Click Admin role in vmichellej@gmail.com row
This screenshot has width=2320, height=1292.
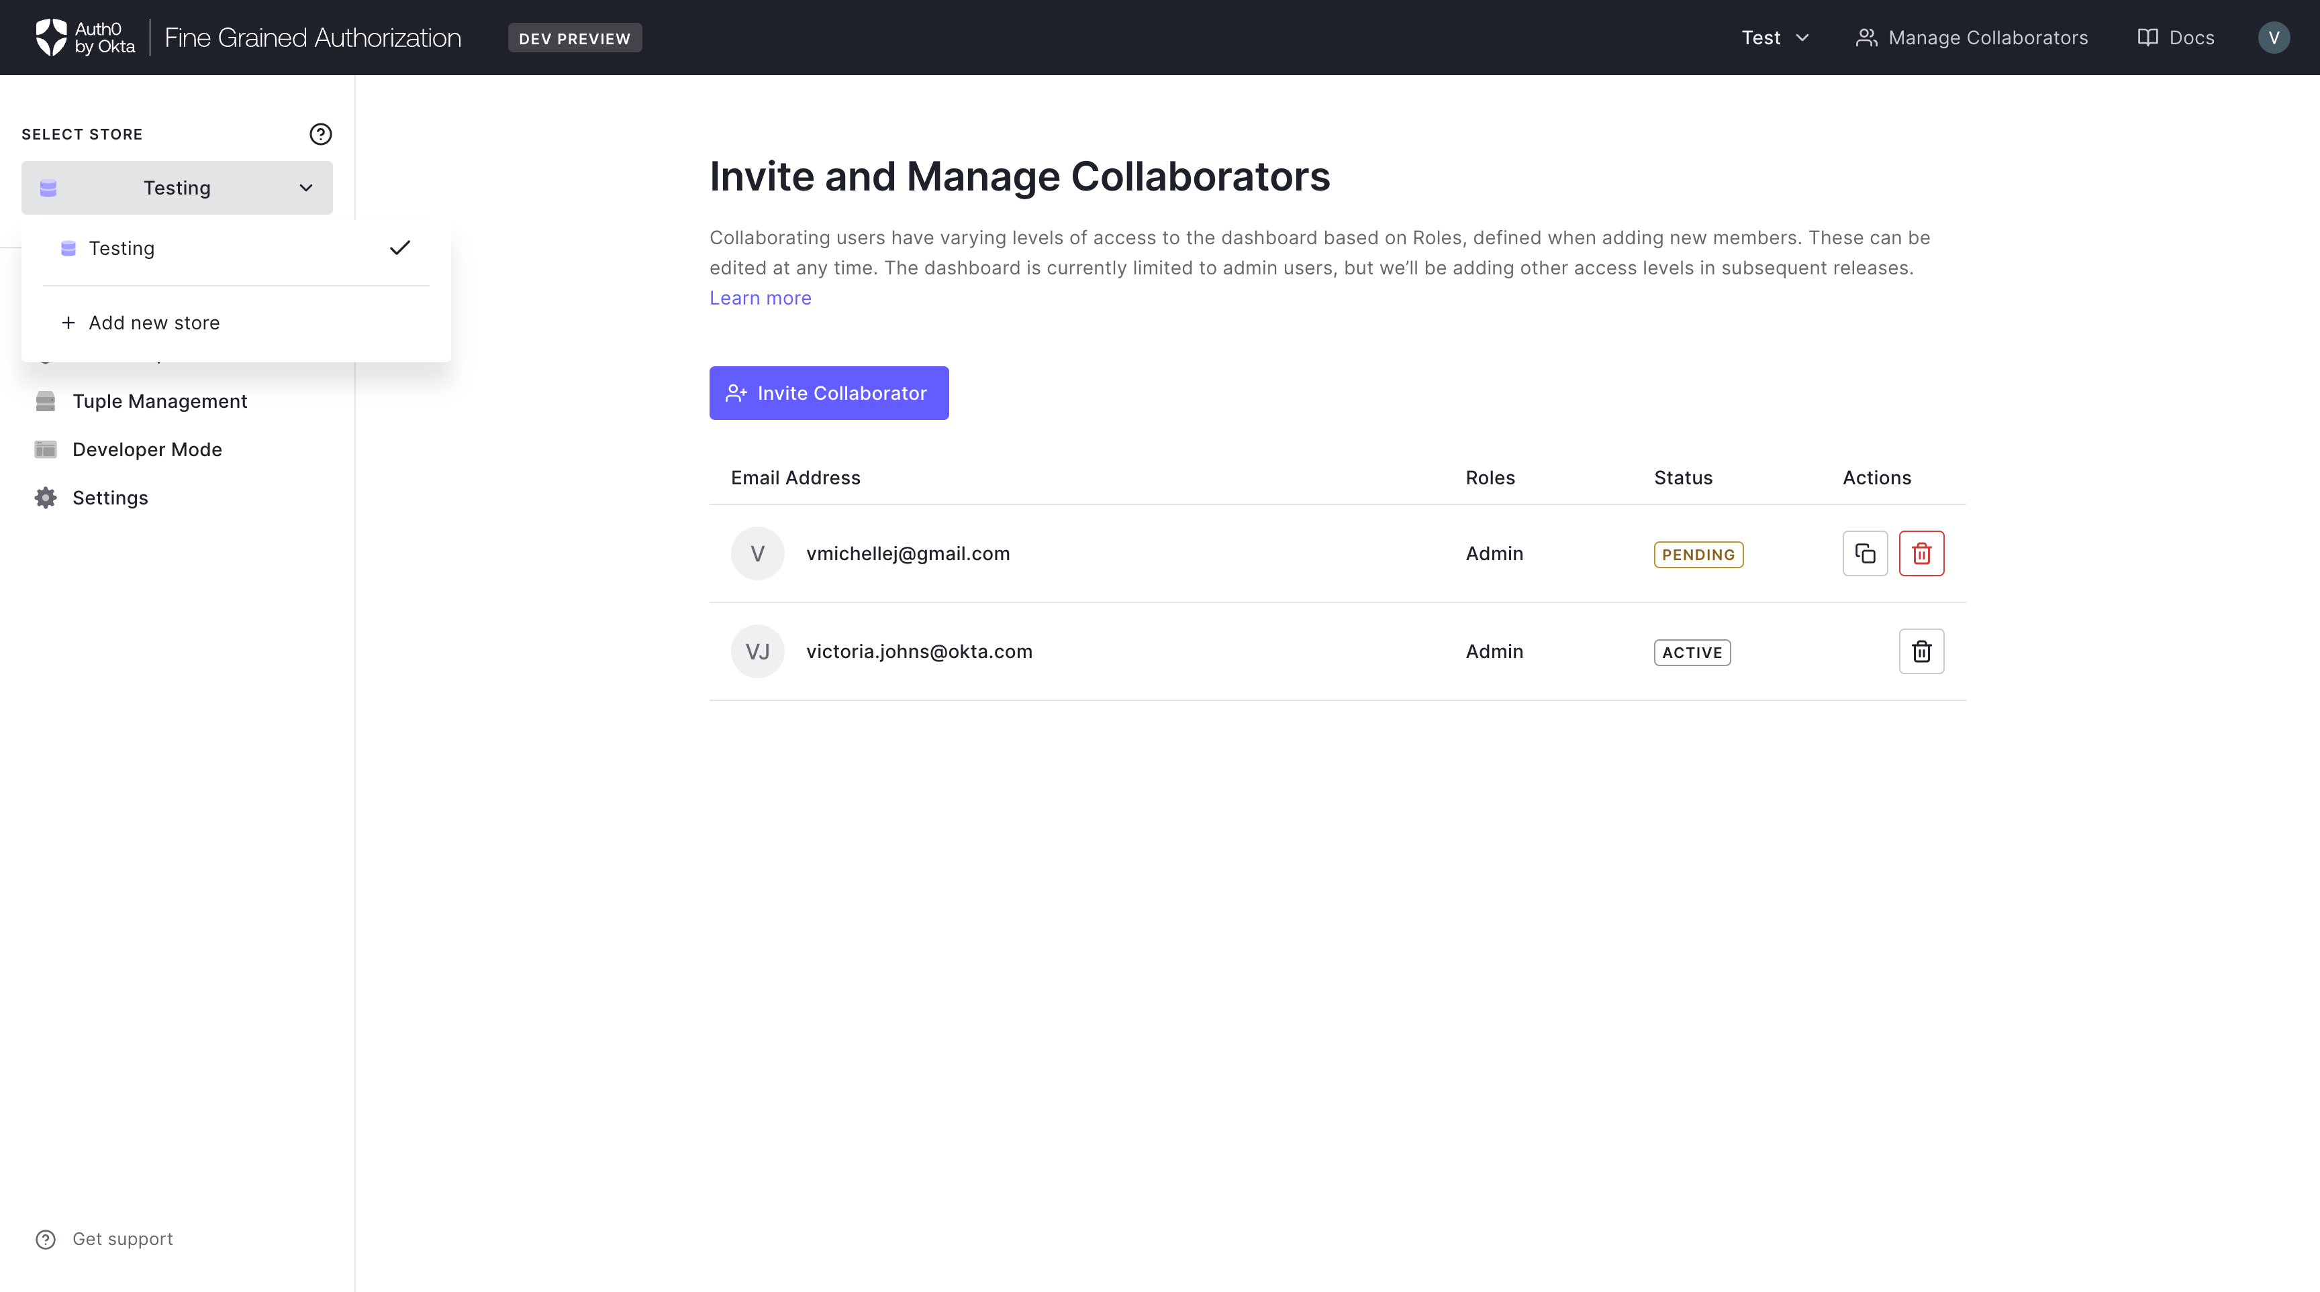pos(1494,554)
